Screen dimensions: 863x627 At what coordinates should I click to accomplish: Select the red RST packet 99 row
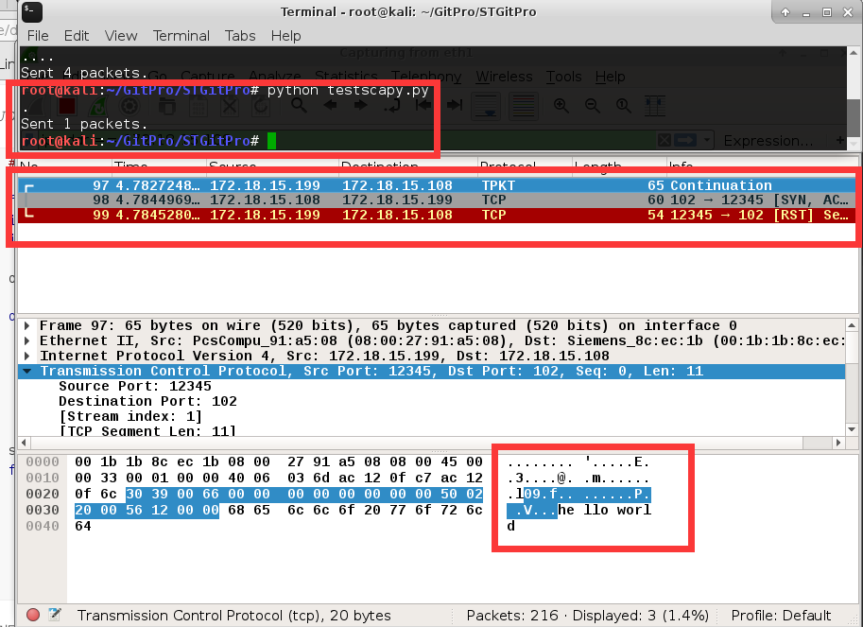378,216
